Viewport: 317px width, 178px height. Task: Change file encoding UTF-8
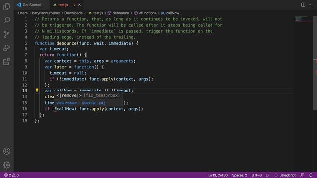click(256, 175)
